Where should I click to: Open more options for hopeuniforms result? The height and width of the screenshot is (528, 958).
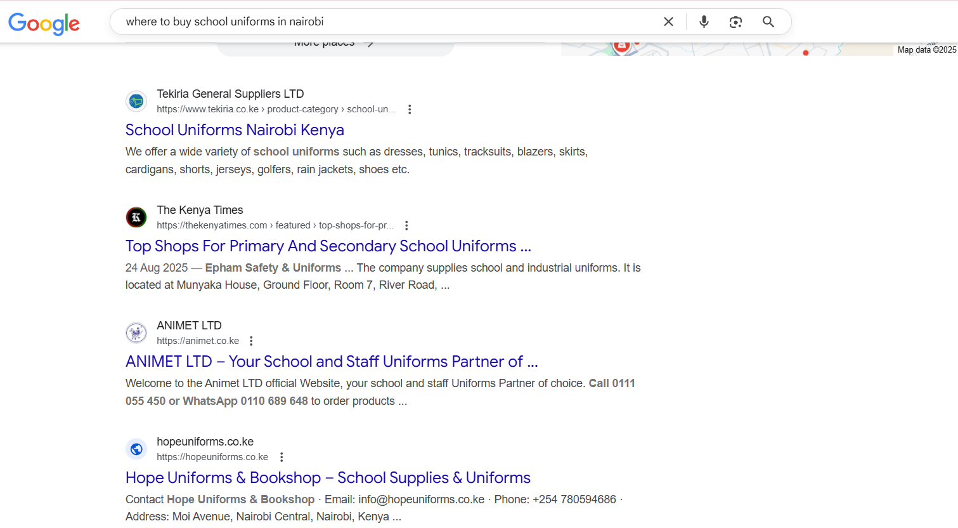tap(282, 457)
